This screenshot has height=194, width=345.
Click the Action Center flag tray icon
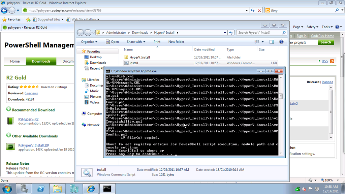coord(310,189)
